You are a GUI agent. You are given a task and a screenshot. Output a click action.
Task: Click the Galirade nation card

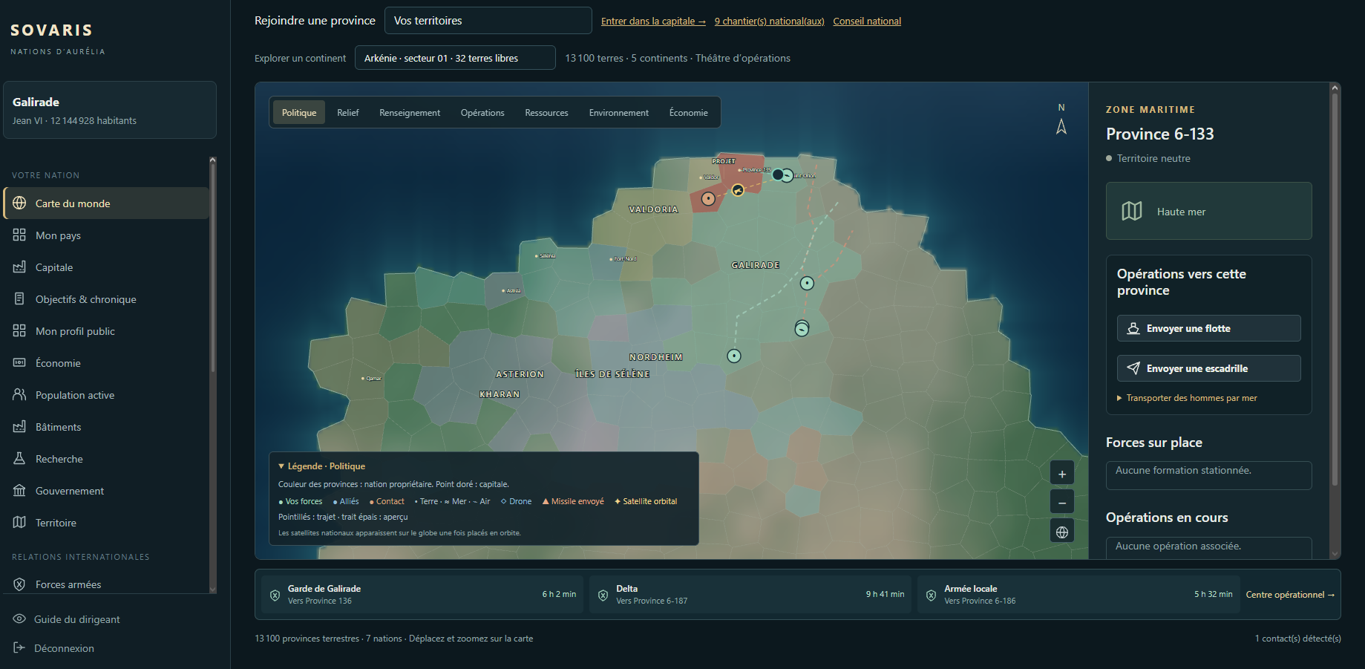point(110,110)
